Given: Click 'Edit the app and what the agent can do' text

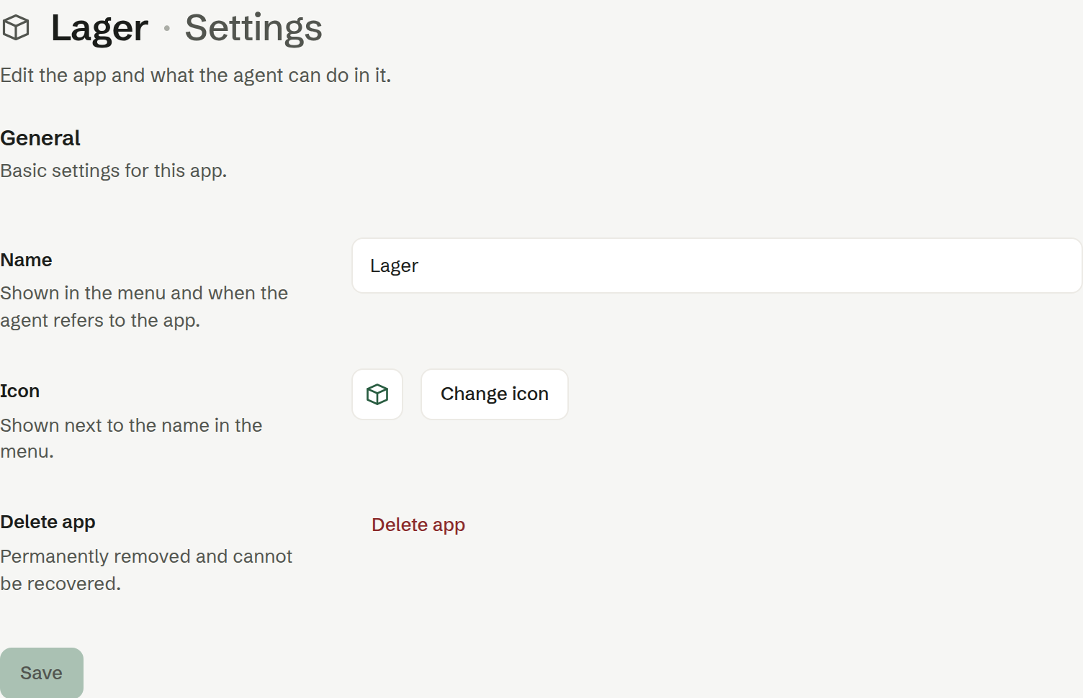Looking at the screenshot, I should [x=195, y=75].
